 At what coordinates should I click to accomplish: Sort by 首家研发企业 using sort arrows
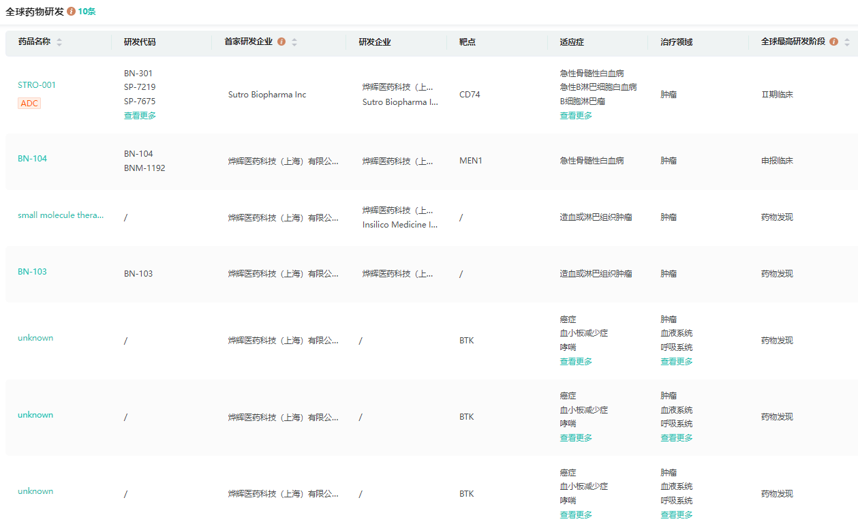294,42
